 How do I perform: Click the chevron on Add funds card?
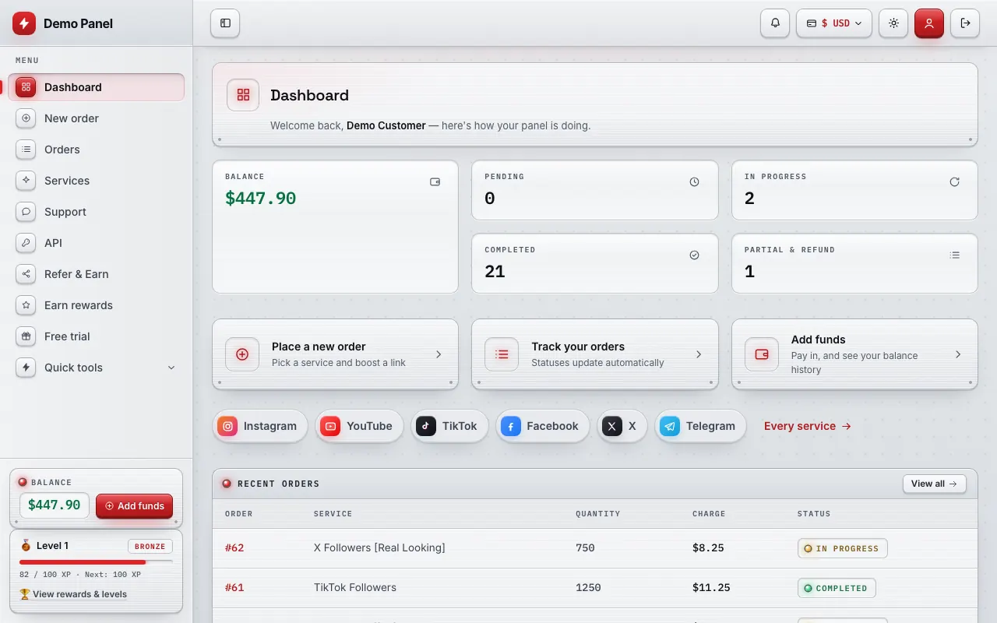958,354
